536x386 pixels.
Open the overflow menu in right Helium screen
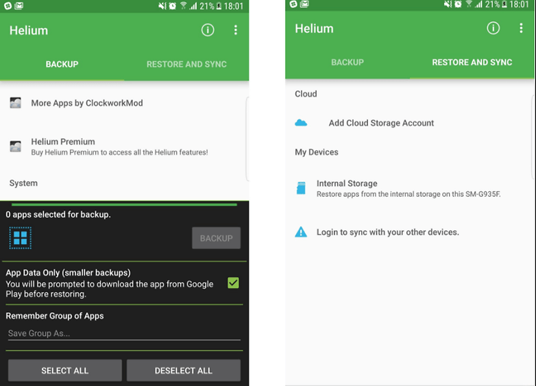[521, 28]
